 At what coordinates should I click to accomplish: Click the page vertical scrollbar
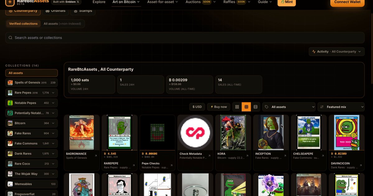pyautogui.click(x=371, y=47)
